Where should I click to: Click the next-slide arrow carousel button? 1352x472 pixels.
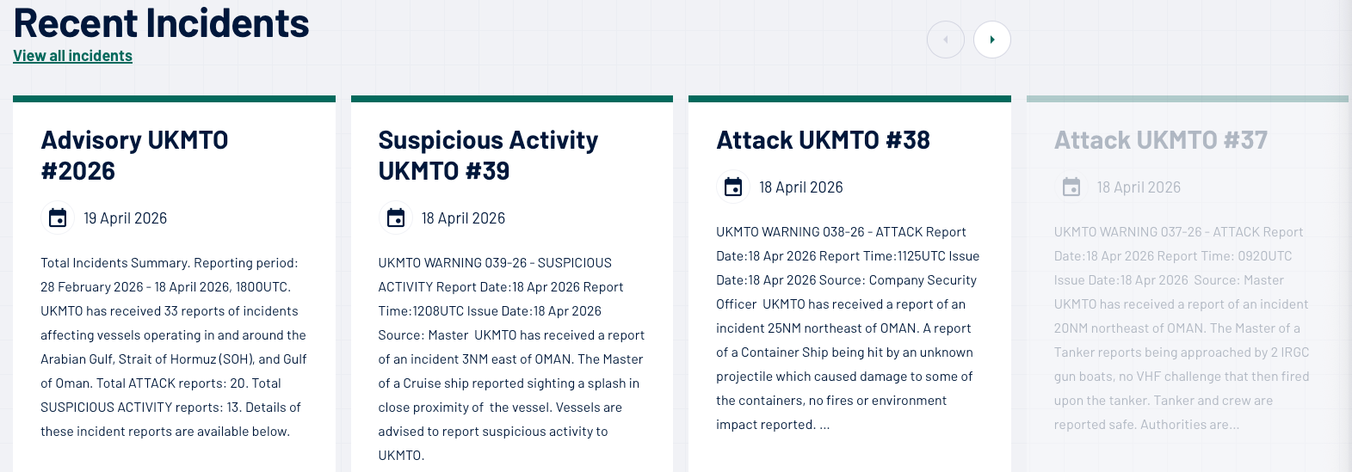point(992,40)
